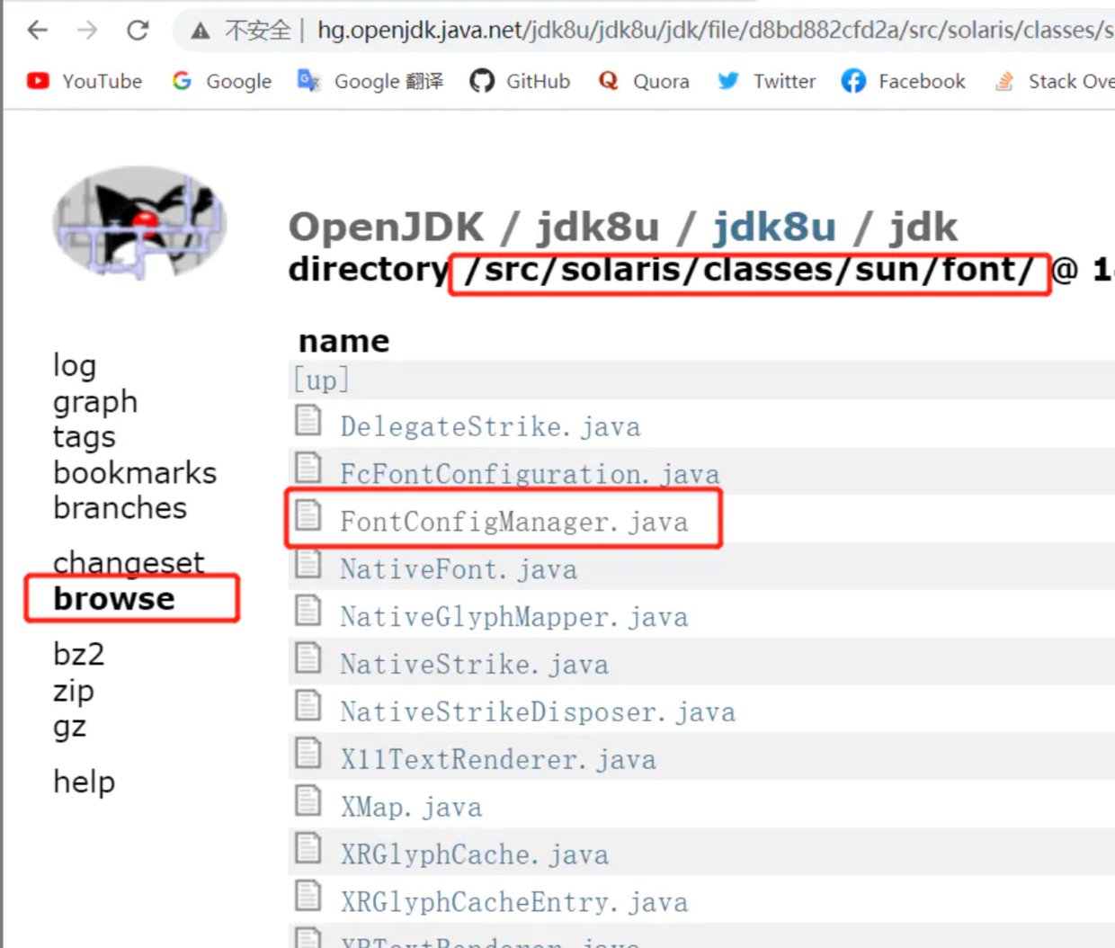Click file icon beside NativeStrikeDisposer.java
Viewport: 1115px width, 948px height.
click(308, 706)
